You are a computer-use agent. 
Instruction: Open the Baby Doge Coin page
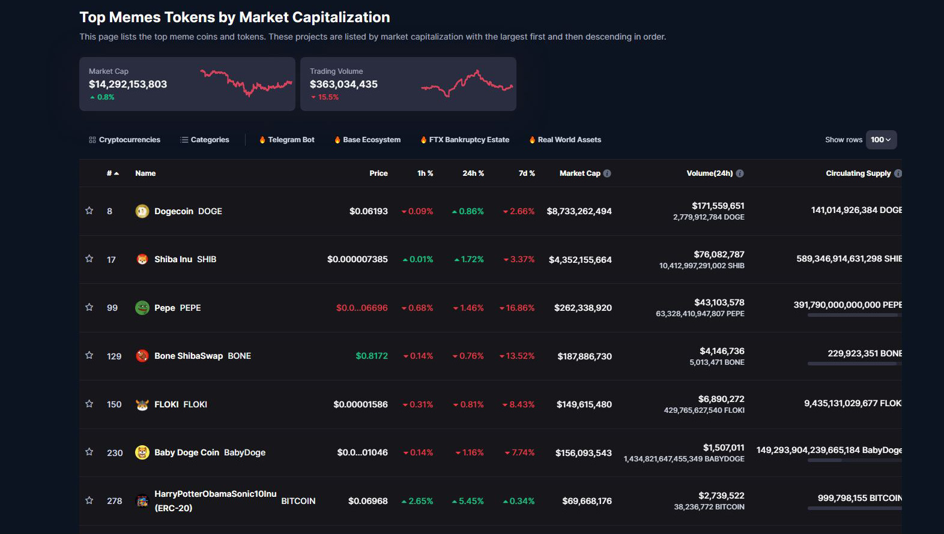[210, 452]
